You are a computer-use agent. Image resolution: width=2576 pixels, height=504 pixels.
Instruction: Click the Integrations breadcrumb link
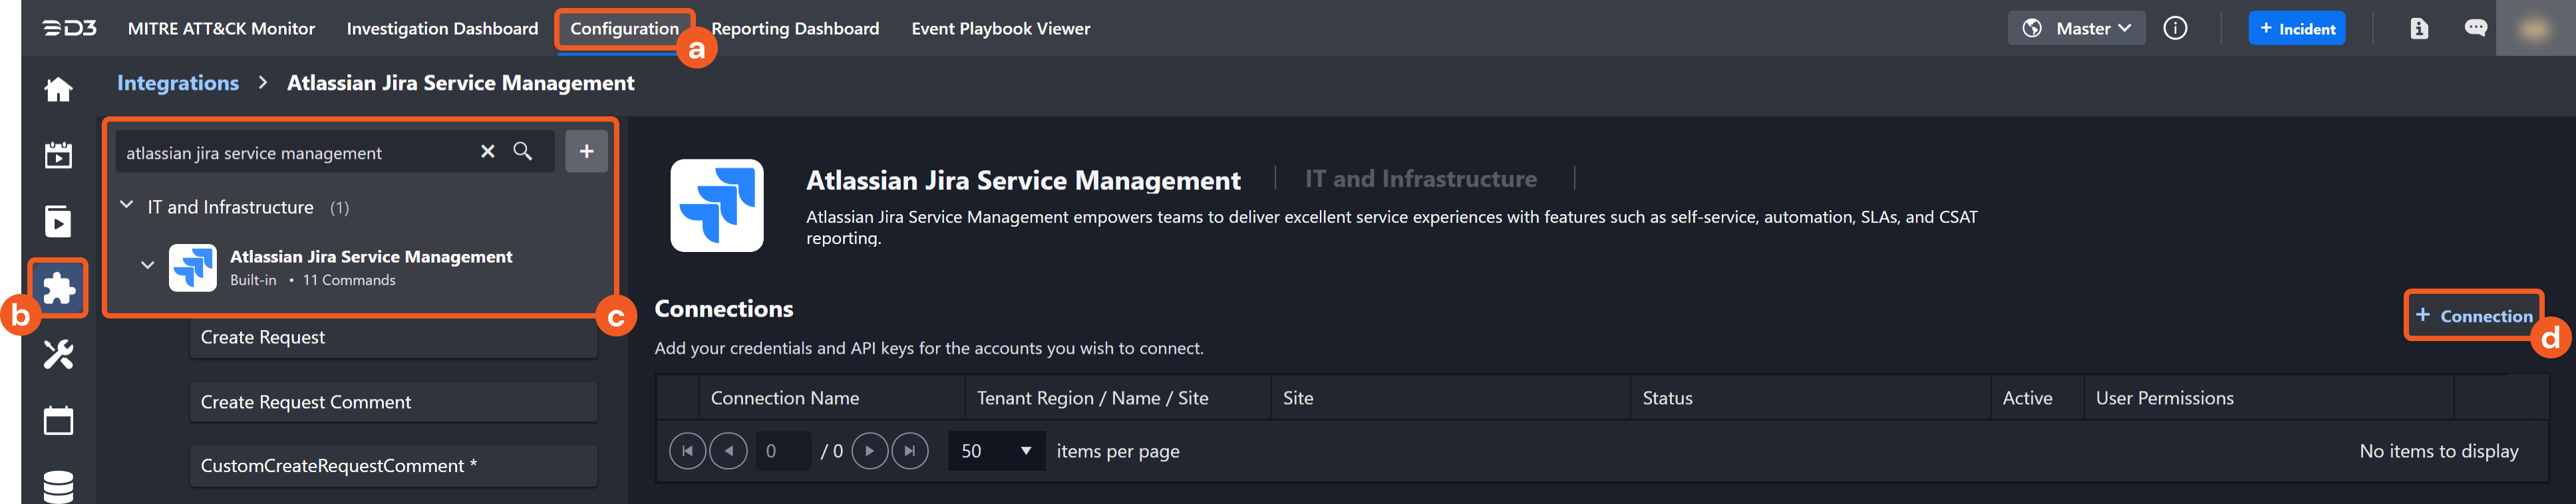tap(178, 83)
